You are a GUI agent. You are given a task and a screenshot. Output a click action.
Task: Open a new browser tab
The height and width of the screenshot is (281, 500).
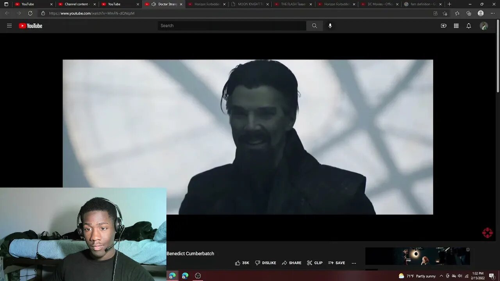(x=449, y=4)
